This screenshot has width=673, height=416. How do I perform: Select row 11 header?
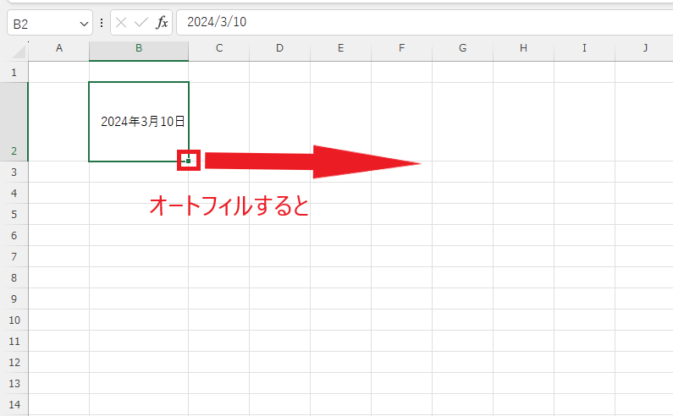tap(14, 341)
